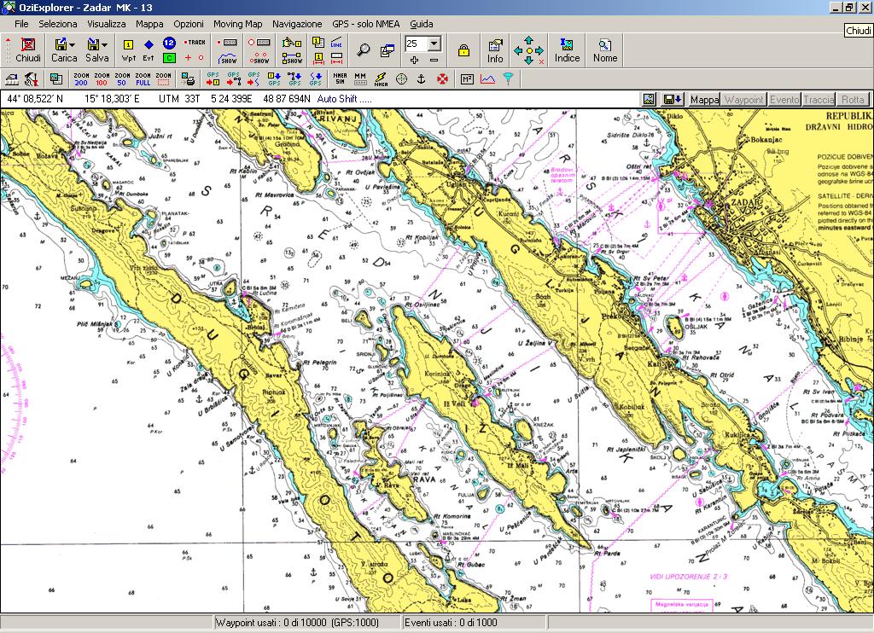
Task: Click the Waypoint button in coordinate bar
Action: pos(744,99)
